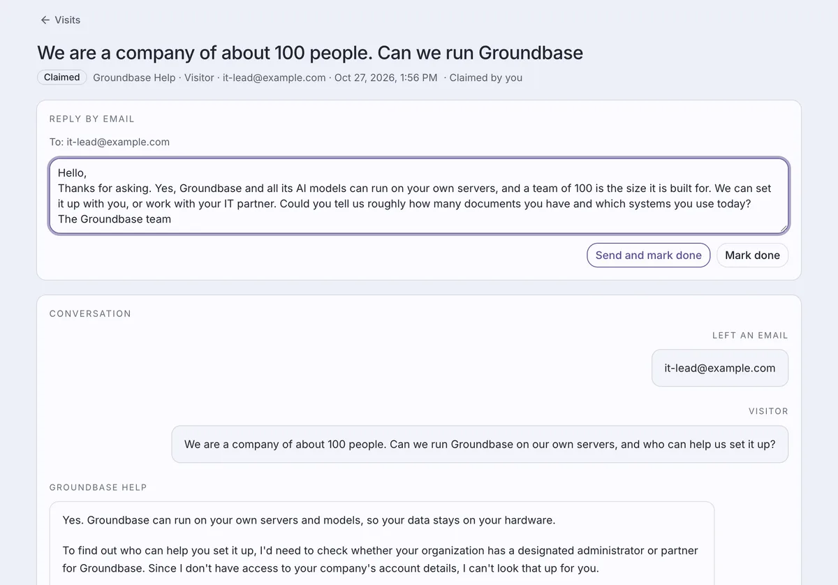Click the CONVERSATION section label
This screenshot has height=585, width=838.
pyautogui.click(x=90, y=313)
